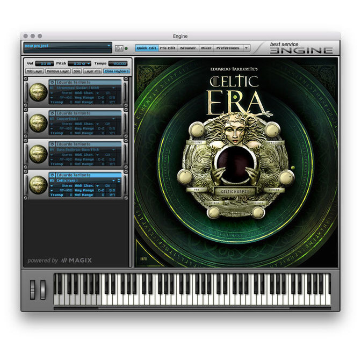361x361 pixels.
Task: Open the Bass Bodhran instrument dropdown
Action: click(113, 150)
